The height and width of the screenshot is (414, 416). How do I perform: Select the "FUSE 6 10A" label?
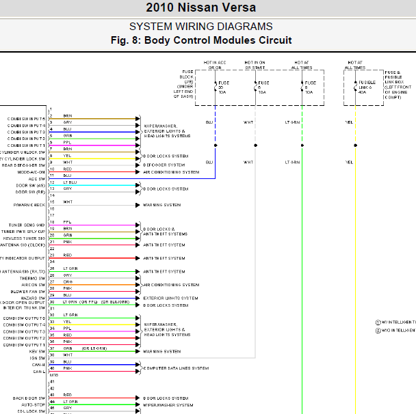263,87
